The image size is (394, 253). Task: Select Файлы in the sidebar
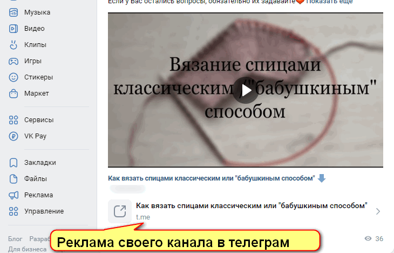click(x=36, y=179)
